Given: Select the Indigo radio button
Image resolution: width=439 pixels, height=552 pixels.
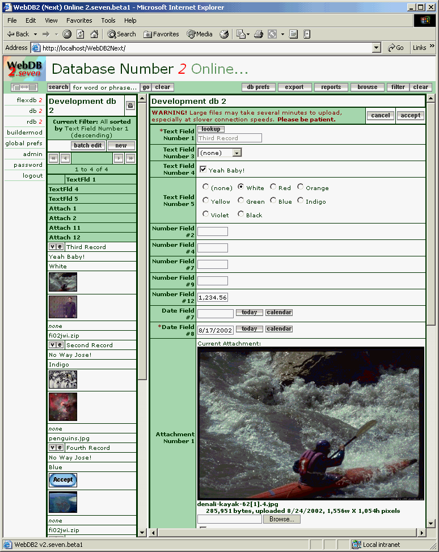Looking at the screenshot, I should click(x=300, y=200).
